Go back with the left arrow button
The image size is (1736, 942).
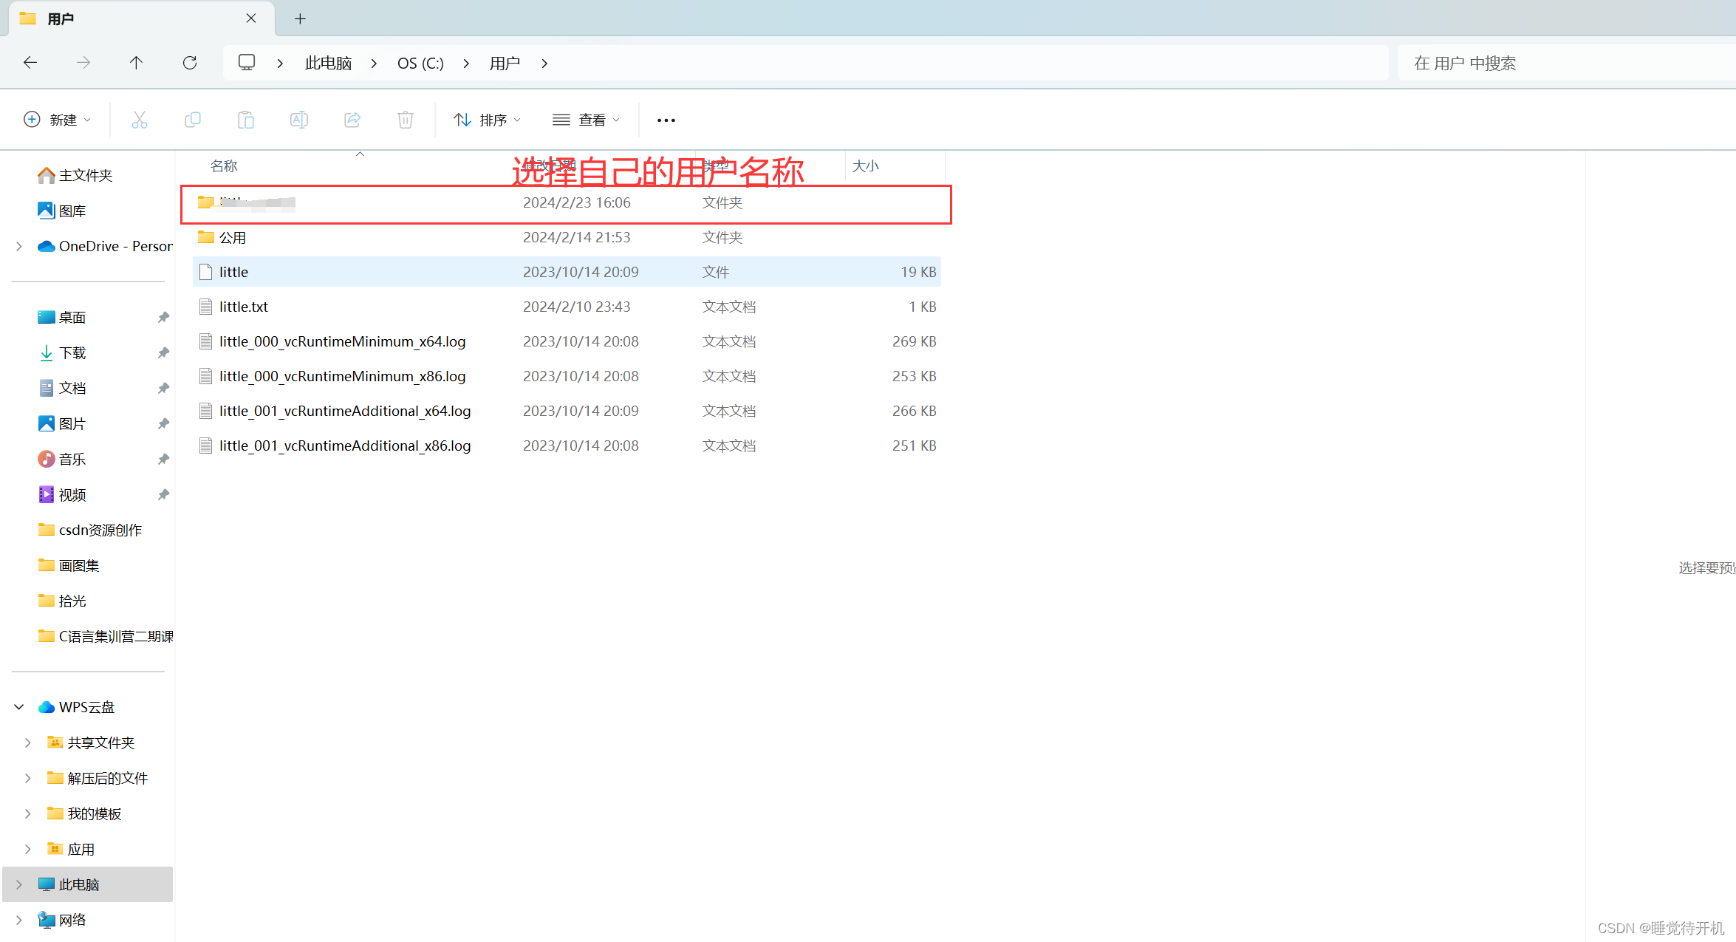(x=30, y=63)
